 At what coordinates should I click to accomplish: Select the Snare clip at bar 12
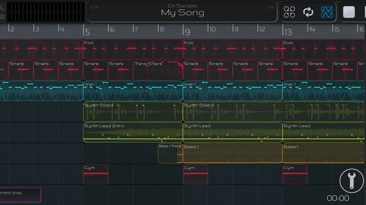pyautogui.click(x=270, y=70)
